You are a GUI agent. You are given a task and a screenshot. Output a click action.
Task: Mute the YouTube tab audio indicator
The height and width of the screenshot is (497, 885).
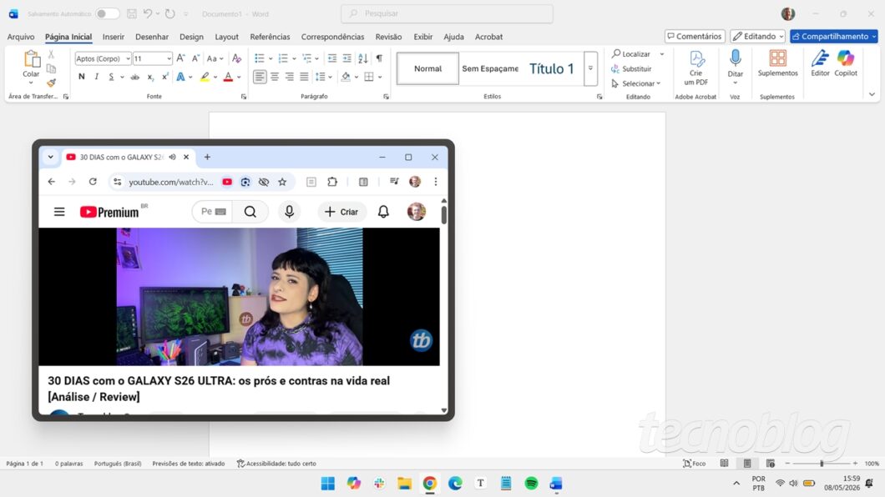point(172,158)
